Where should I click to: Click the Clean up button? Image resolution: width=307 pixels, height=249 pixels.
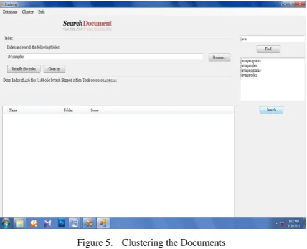point(54,69)
